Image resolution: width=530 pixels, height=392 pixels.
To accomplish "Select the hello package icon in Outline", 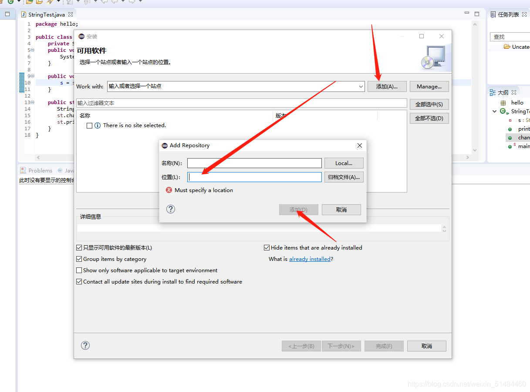I will (x=503, y=103).
